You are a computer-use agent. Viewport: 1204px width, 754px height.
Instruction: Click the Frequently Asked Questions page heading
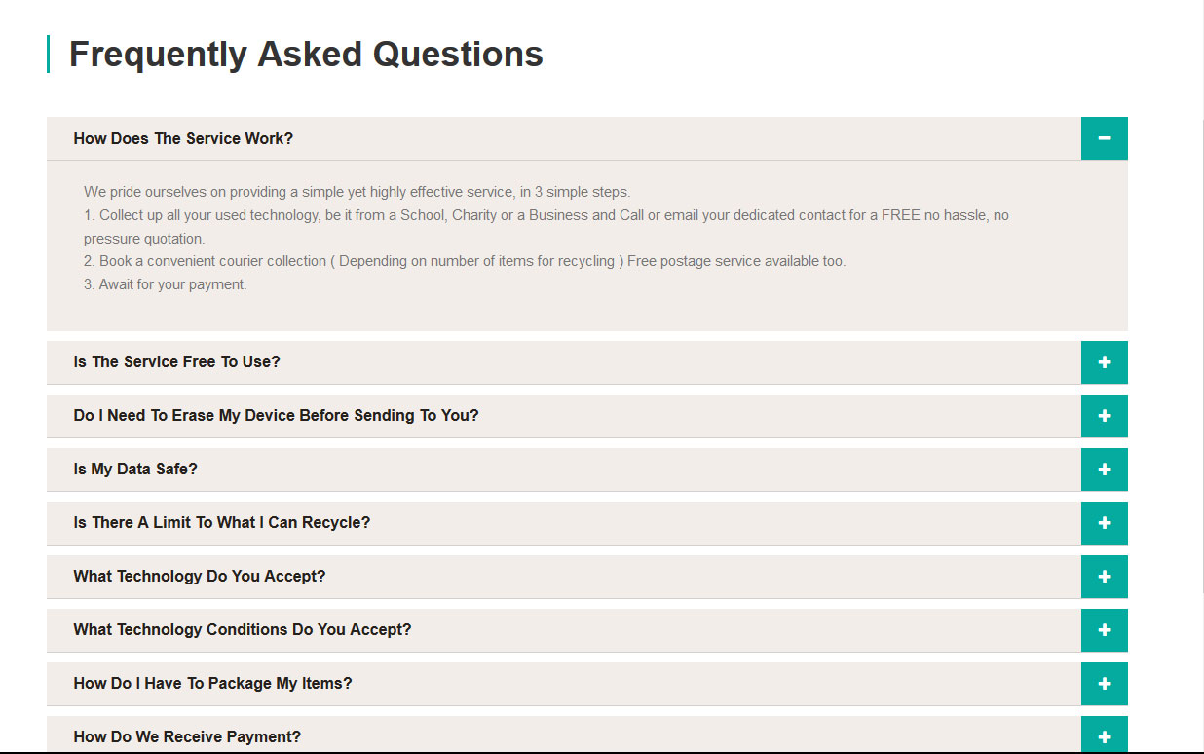click(x=306, y=54)
